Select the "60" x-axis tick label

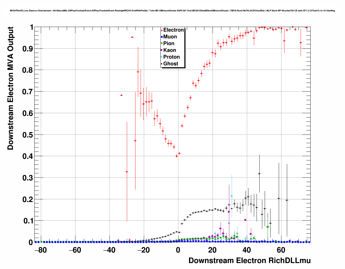pos(281,250)
